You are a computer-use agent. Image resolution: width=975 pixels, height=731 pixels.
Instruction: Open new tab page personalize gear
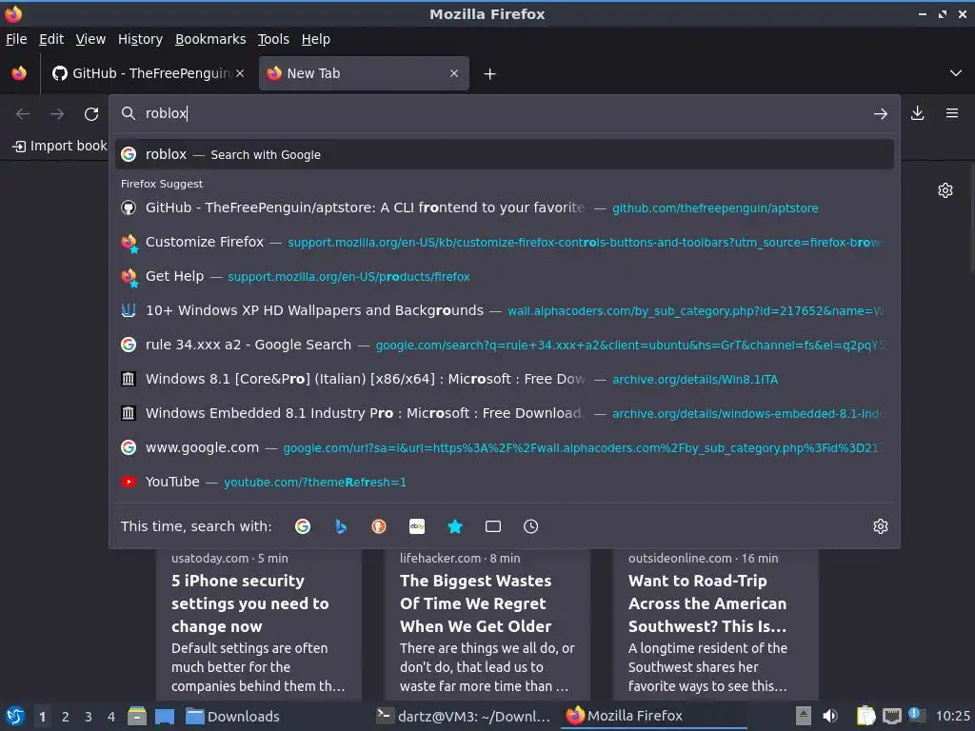point(945,190)
